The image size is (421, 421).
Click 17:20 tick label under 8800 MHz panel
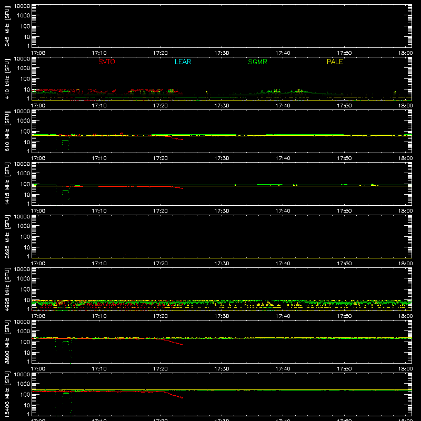point(161,369)
